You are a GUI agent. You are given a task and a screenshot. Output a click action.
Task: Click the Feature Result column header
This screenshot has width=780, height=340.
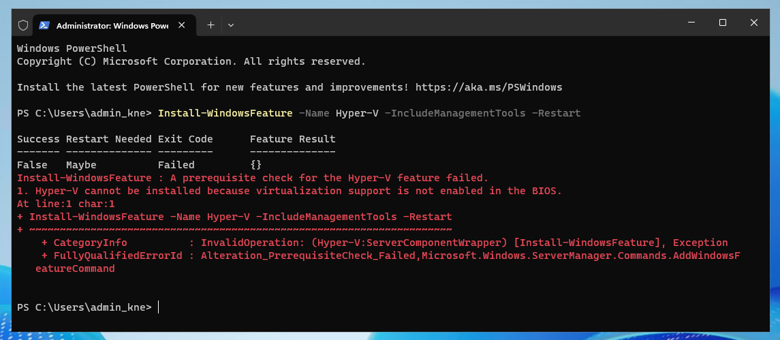292,139
